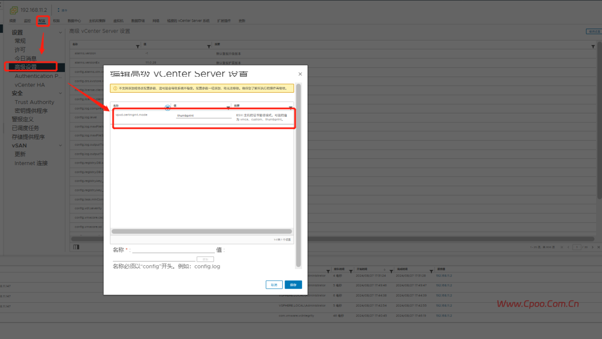602x339 pixels.
Task: Filter background settings table by 摘要
Action: pyautogui.click(x=593, y=47)
